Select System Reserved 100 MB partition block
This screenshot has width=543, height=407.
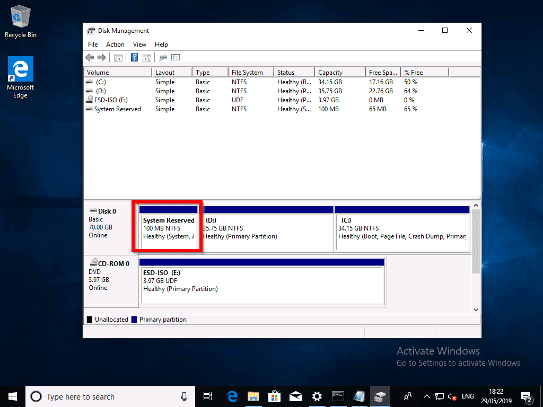[x=168, y=229]
